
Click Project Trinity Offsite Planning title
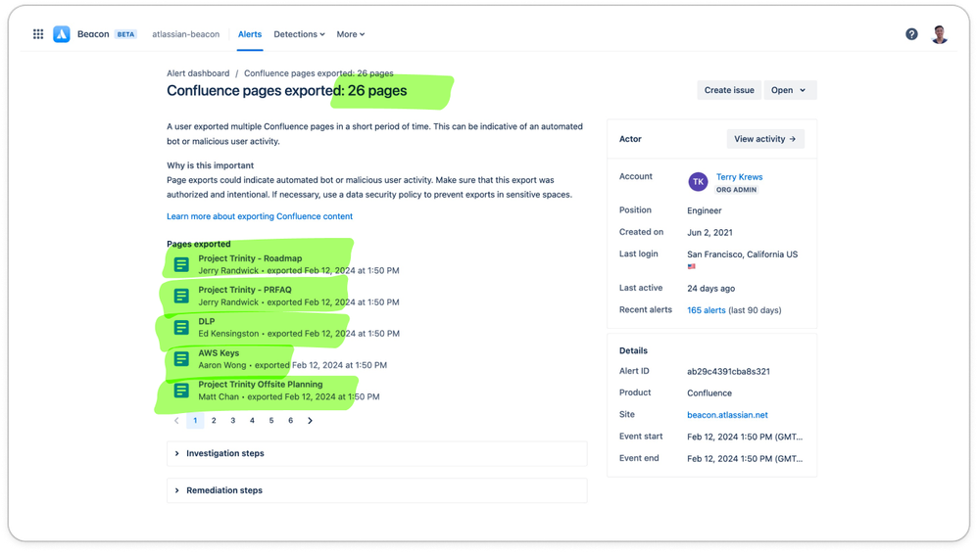pyautogui.click(x=261, y=385)
